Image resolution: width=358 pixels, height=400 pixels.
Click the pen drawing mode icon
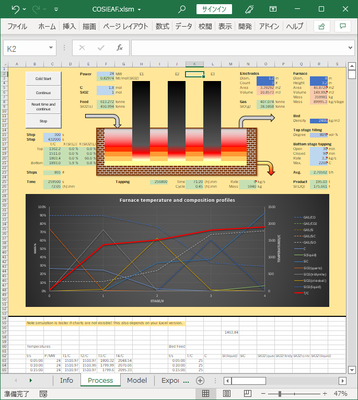[x=249, y=9]
